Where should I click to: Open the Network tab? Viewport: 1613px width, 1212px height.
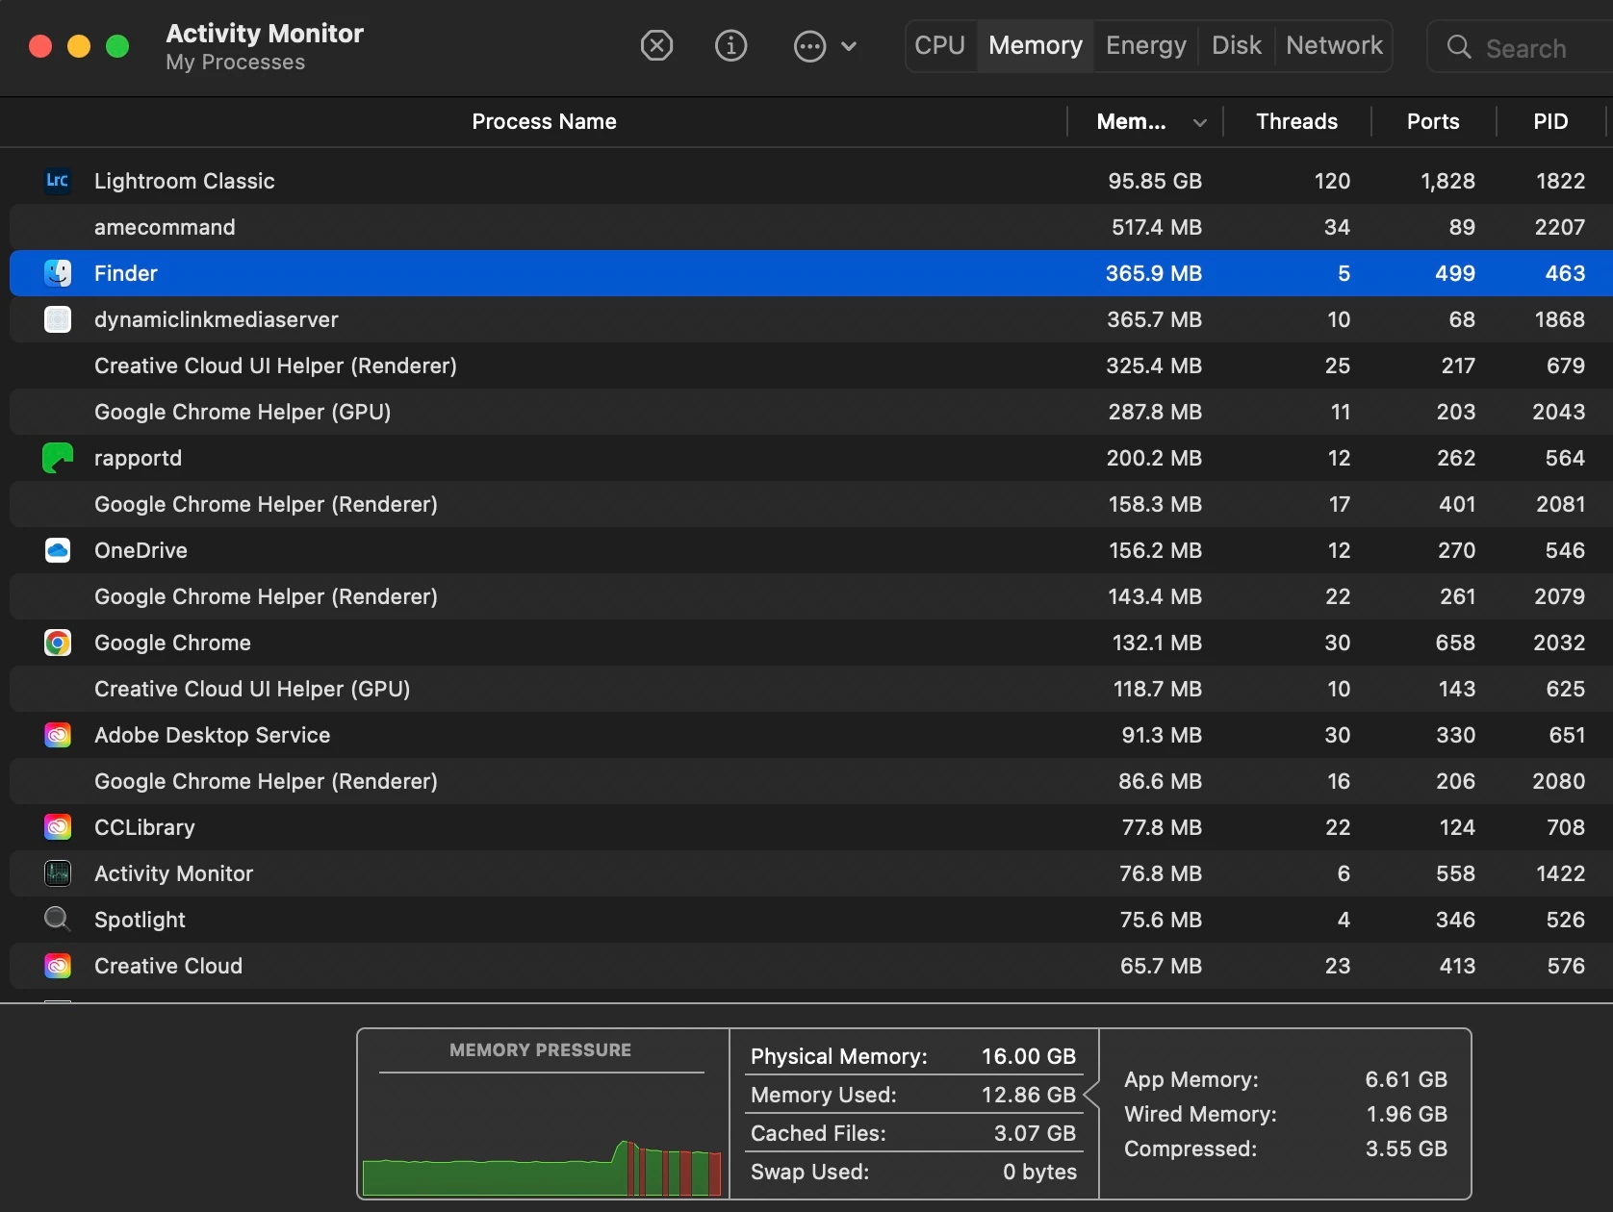click(1334, 45)
